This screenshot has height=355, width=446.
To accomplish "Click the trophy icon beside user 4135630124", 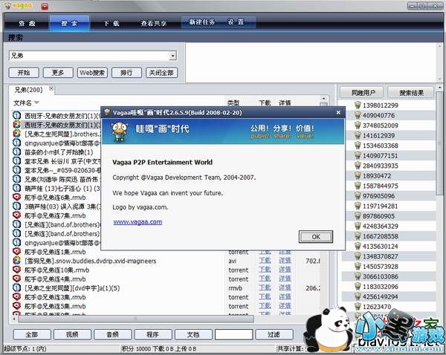I will [x=358, y=246].
